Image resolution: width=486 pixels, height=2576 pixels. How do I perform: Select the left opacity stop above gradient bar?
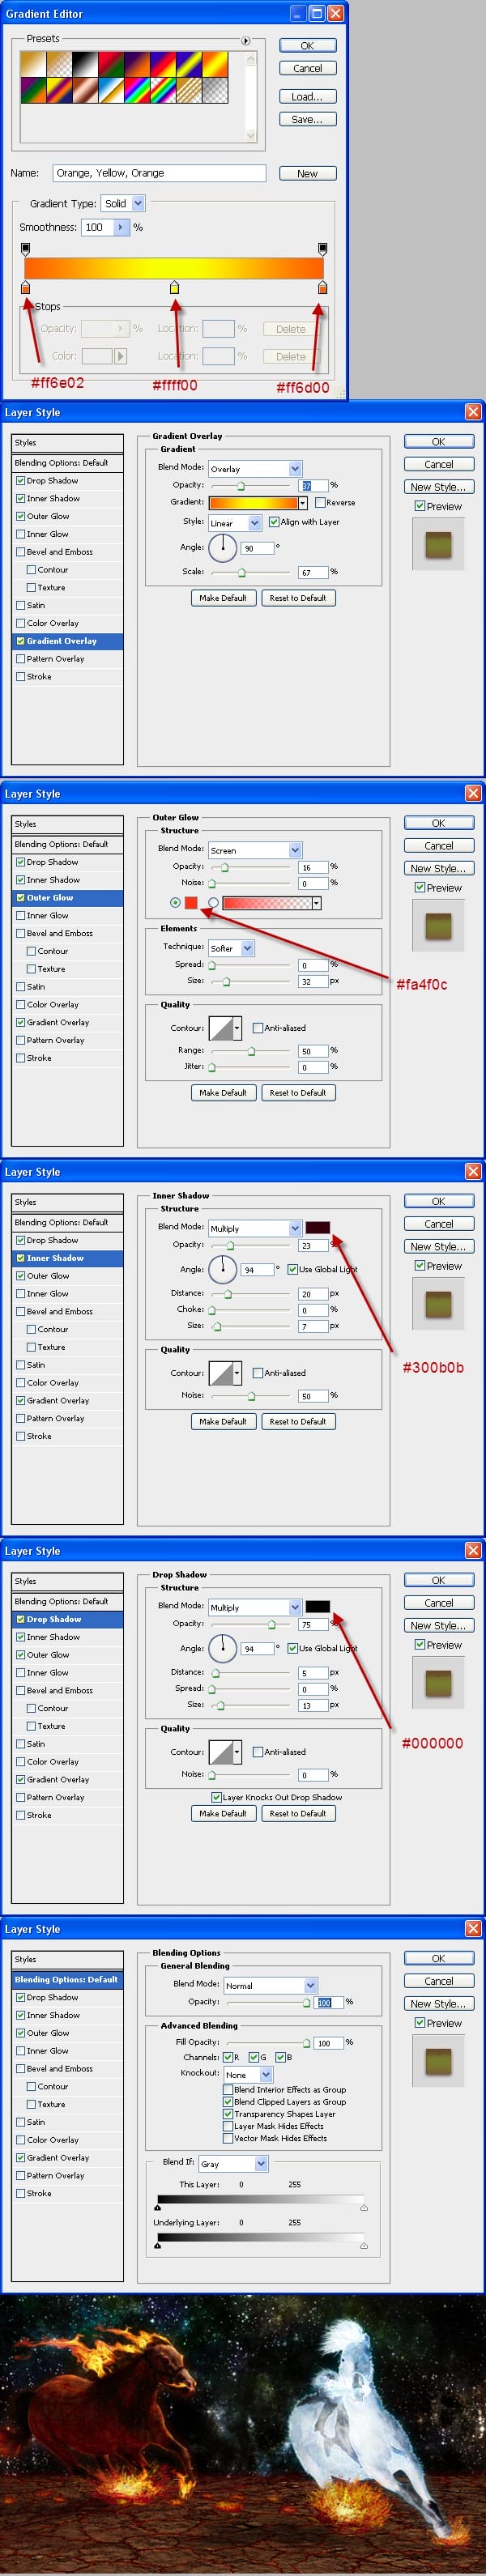[25, 248]
